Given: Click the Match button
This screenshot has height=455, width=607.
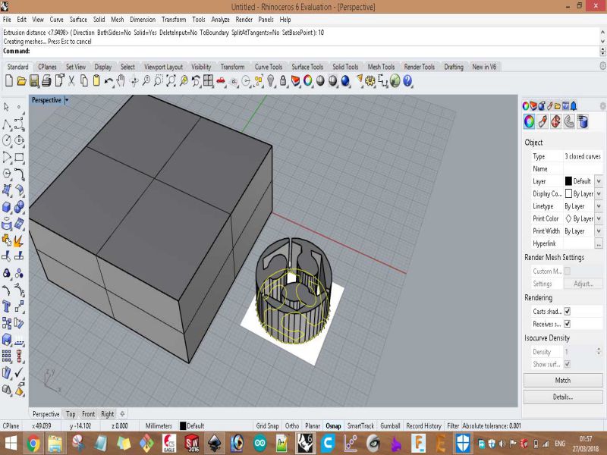Looking at the screenshot, I should tap(562, 380).
